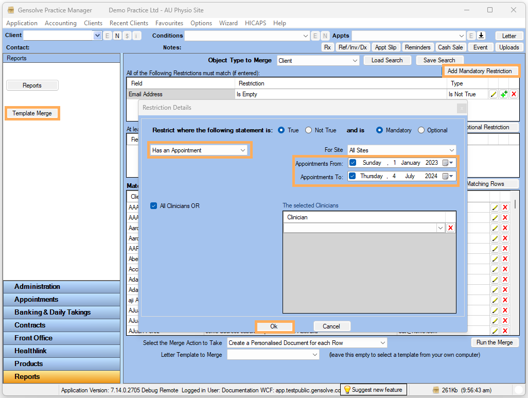Click the E icon beside the Client field
The height and width of the screenshot is (398, 528).
point(107,36)
